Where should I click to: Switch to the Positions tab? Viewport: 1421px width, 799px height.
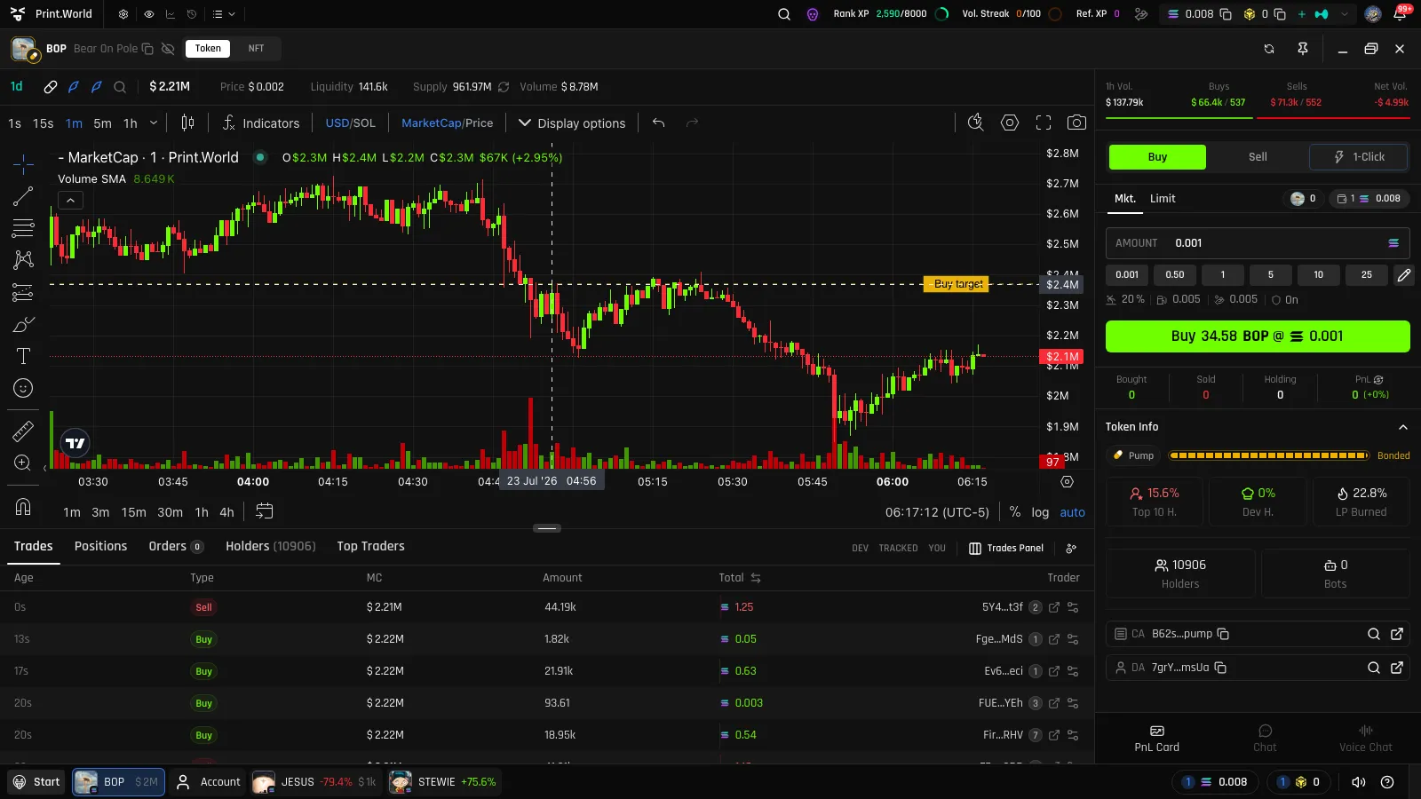[100, 546]
